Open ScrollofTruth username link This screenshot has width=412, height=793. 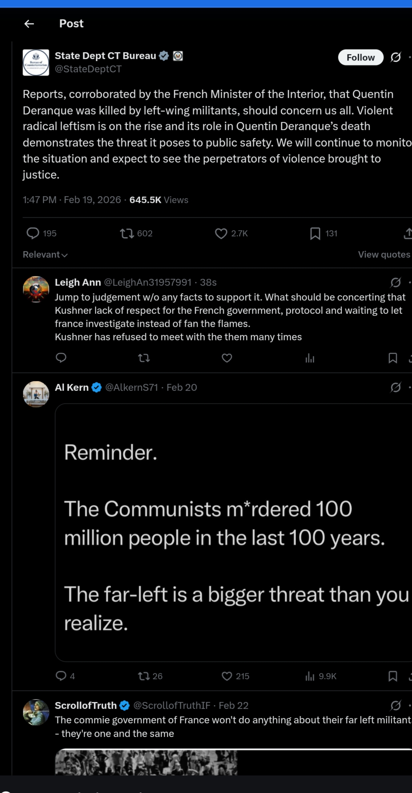pyautogui.click(x=85, y=705)
